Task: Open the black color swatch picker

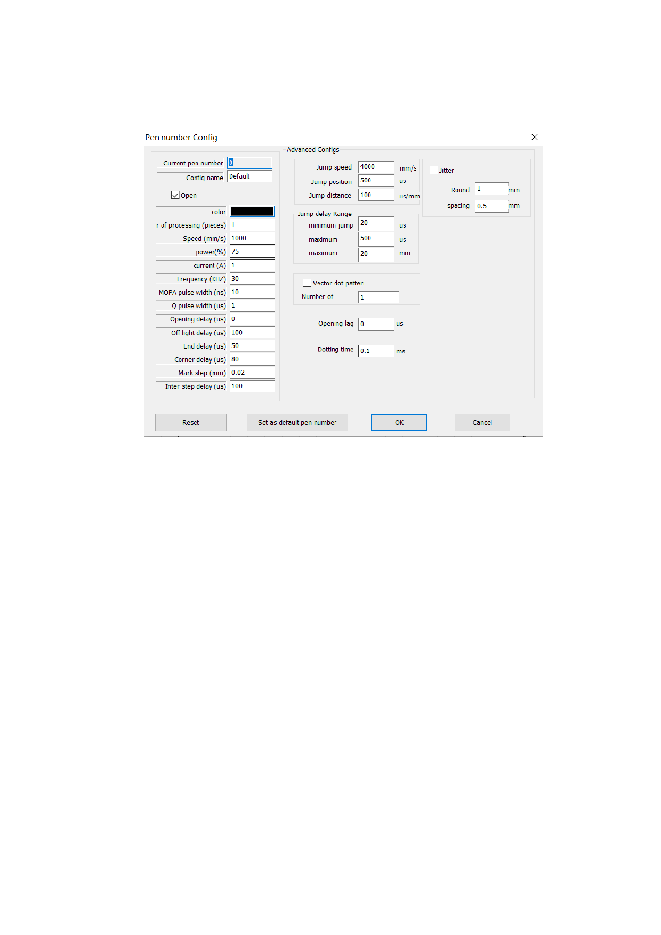Action: [x=252, y=212]
